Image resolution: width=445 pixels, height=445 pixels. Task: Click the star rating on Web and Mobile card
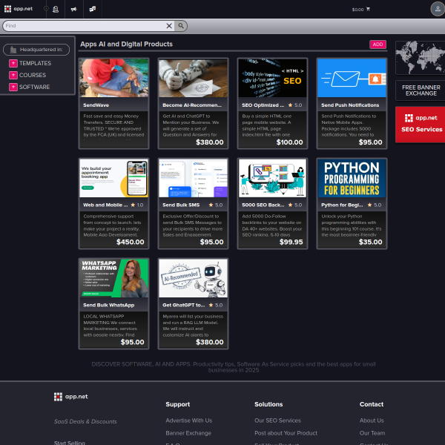pyautogui.click(x=136, y=205)
